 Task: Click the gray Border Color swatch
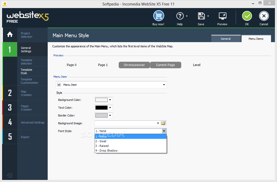tap(101, 115)
